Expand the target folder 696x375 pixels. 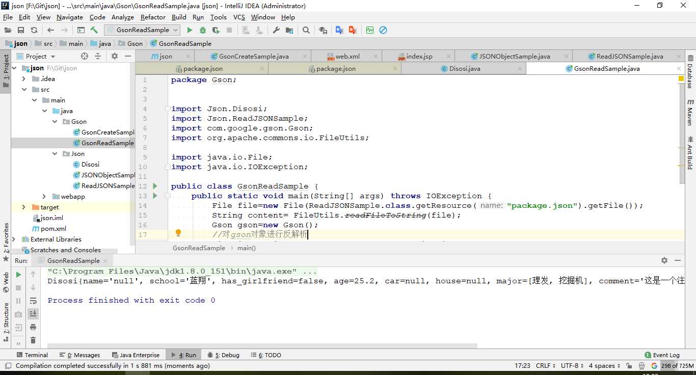coord(24,207)
